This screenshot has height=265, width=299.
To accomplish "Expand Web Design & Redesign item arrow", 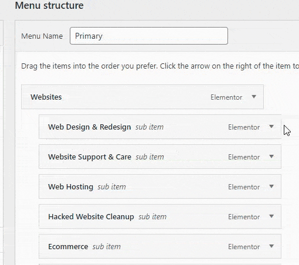I will pyautogui.click(x=271, y=127).
